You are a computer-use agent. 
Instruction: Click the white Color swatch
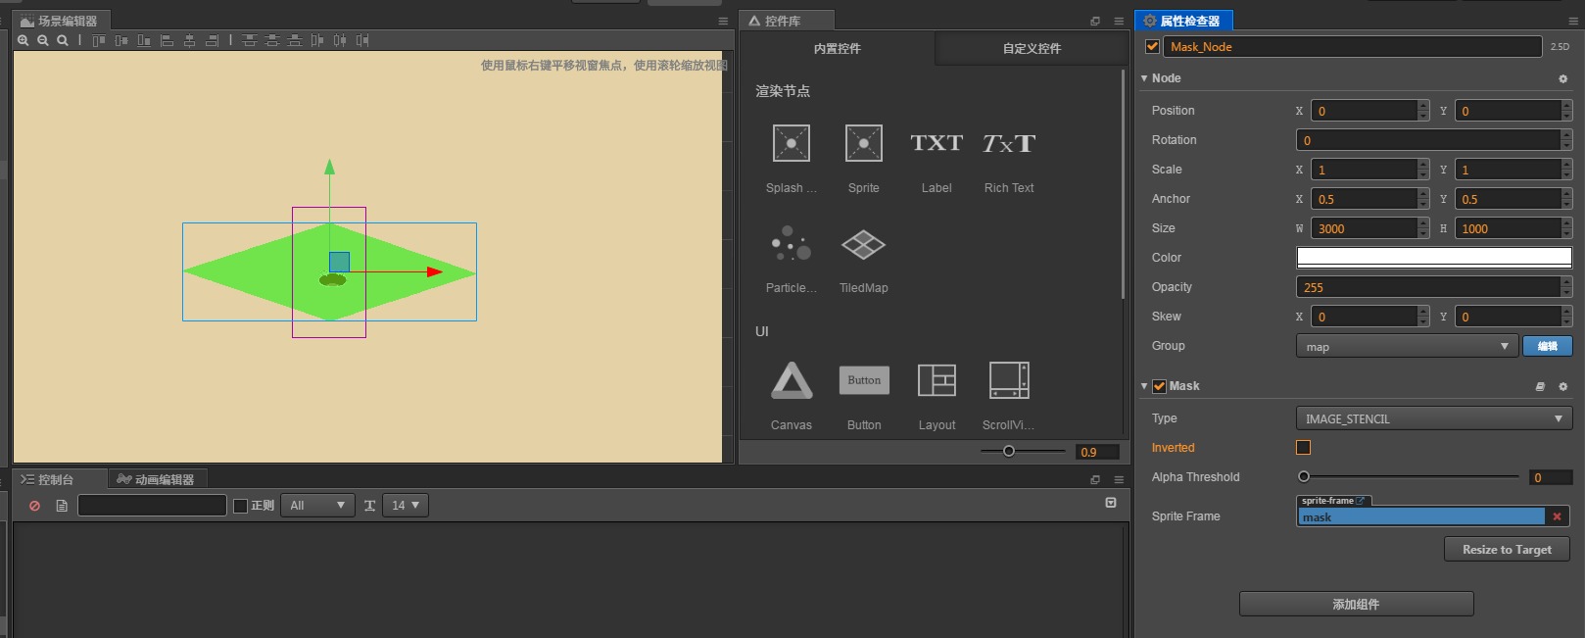pos(1434,258)
